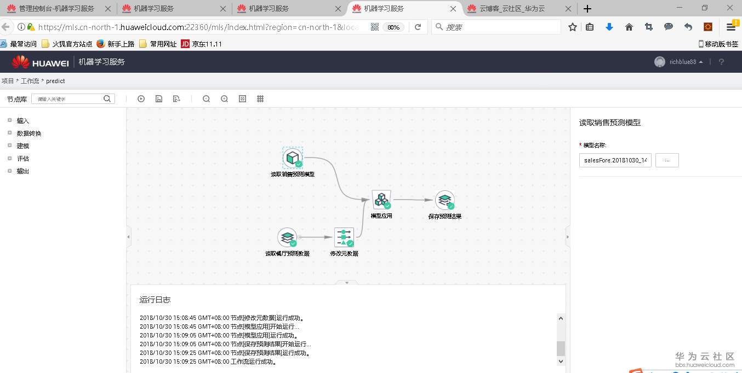Expand the 输入 node category
The image size is (742, 373).
[9, 120]
